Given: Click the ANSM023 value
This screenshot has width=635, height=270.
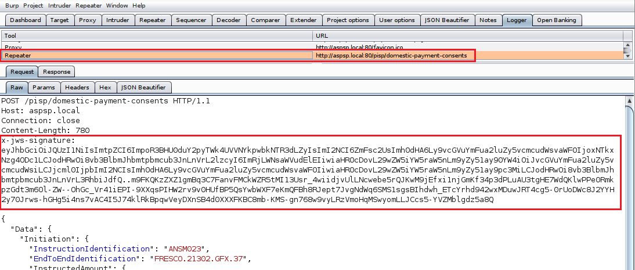Looking at the screenshot, I should (186, 249).
